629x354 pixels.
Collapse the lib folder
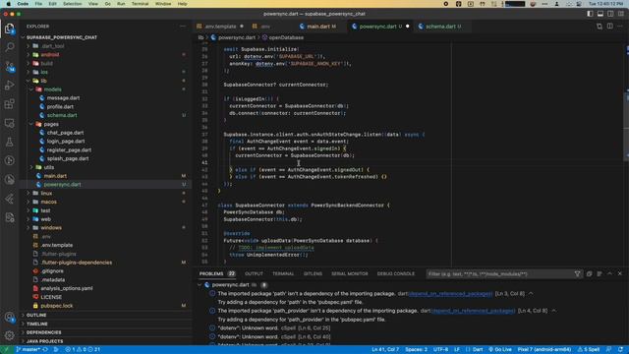[x=43, y=81]
